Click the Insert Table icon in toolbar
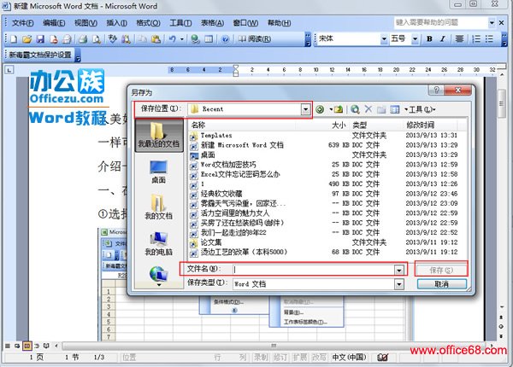Viewport: 513px width, 367px height. [x=209, y=39]
